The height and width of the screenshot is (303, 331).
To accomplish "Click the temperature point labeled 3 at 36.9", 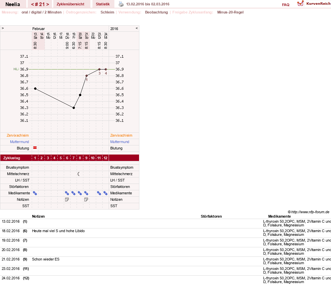I will [100, 69].
